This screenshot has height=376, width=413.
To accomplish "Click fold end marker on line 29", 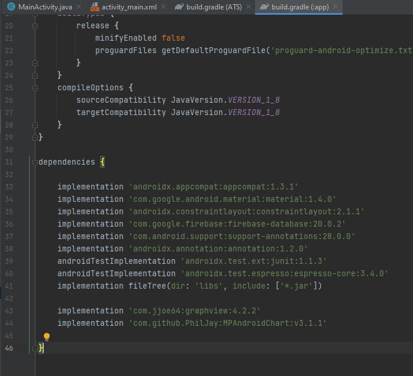I will point(35,138).
